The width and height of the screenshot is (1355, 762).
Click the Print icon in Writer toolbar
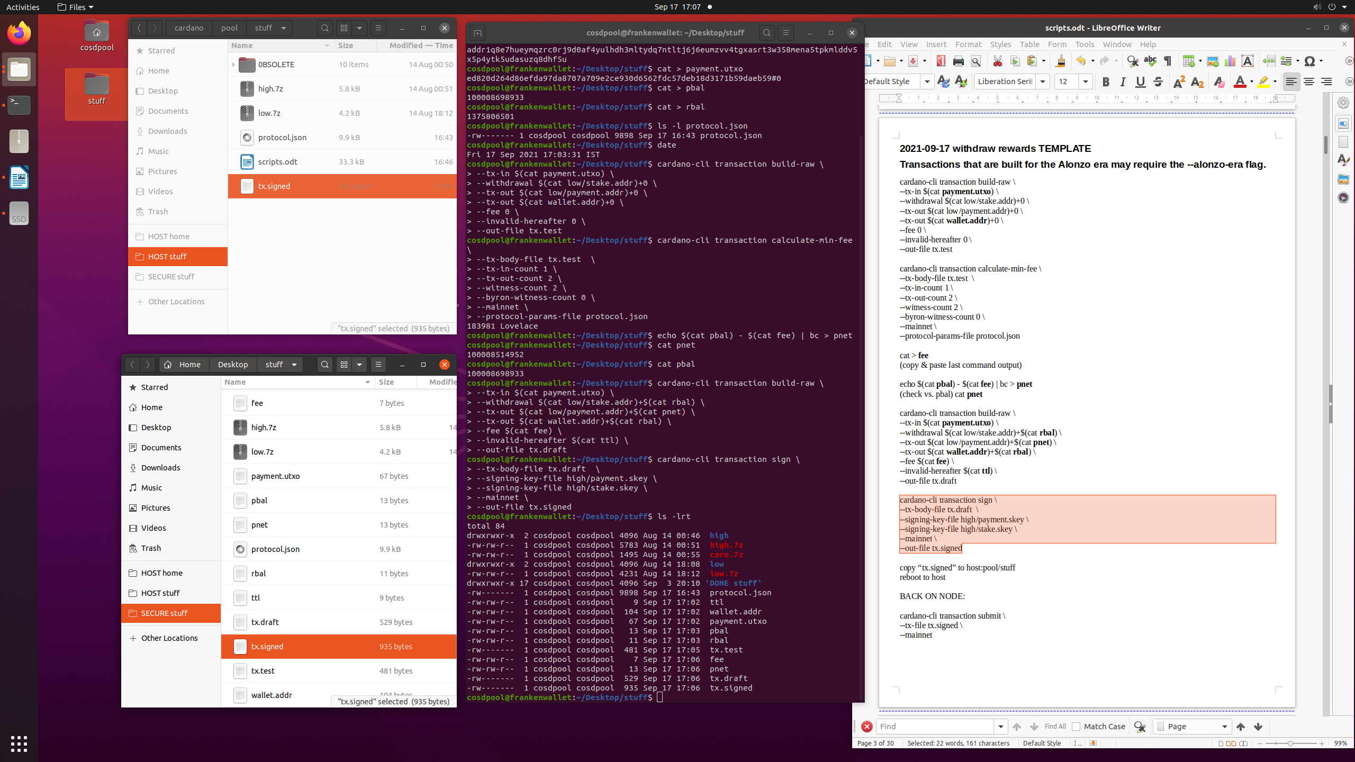tap(958, 61)
